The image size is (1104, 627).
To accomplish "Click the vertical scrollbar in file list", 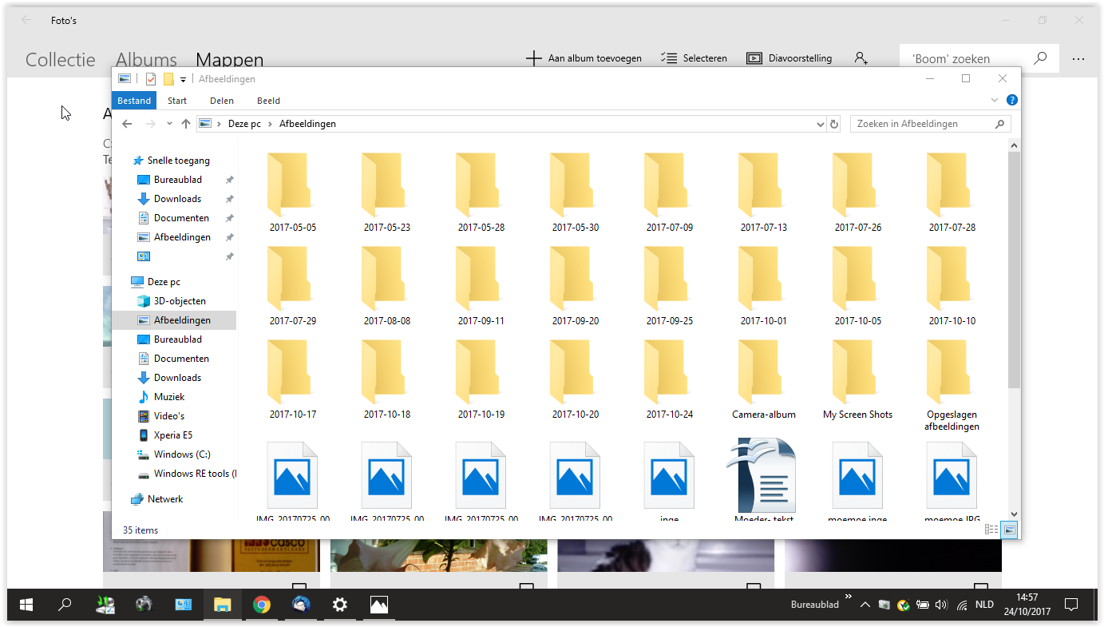I will tap(1014, 329).
